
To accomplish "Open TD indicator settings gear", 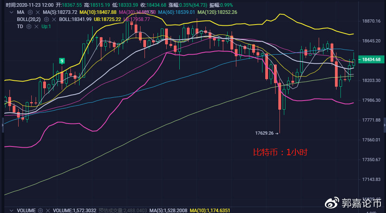I will click(29, 27).
